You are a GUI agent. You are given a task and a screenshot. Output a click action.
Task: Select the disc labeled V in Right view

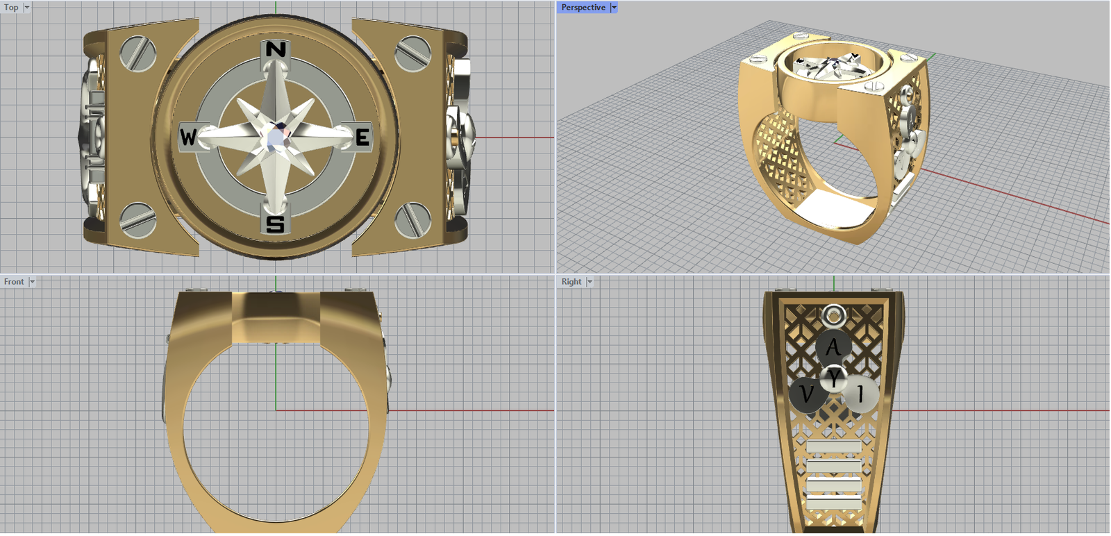pos(808,395)
